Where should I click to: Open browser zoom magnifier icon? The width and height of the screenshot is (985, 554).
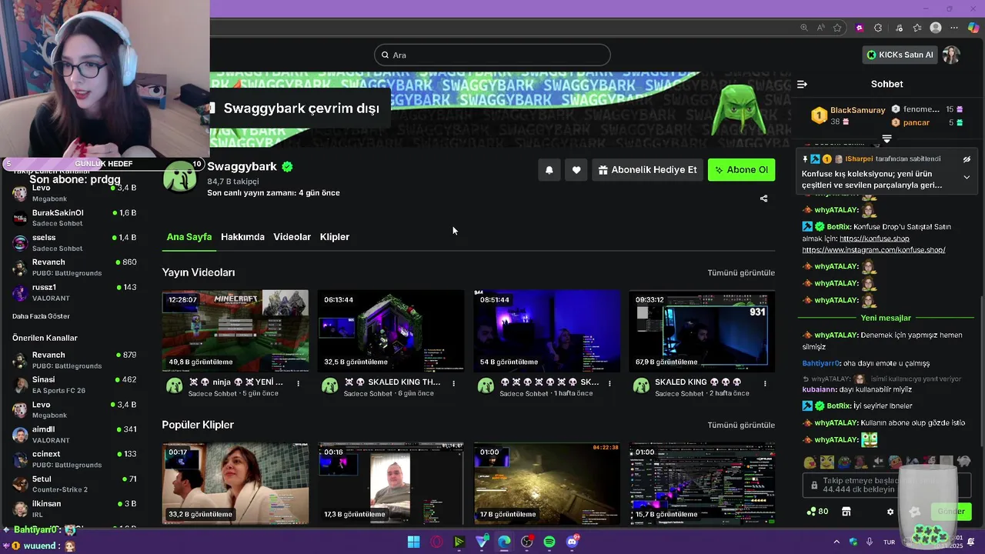(x=804, y=28)
